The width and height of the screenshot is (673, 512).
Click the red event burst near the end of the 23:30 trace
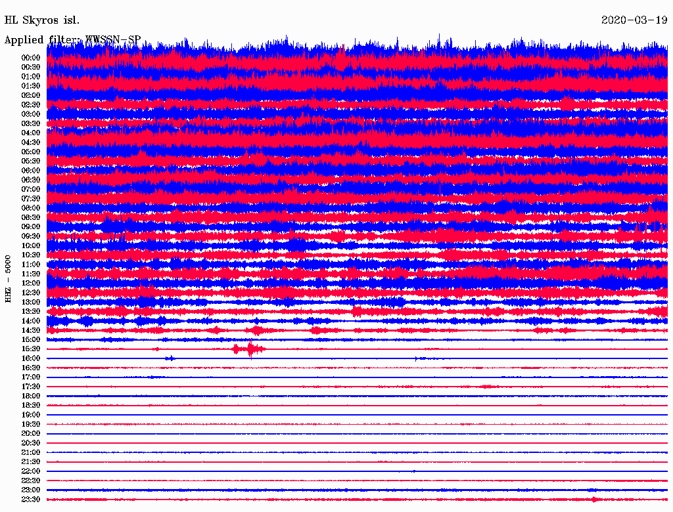593,499
